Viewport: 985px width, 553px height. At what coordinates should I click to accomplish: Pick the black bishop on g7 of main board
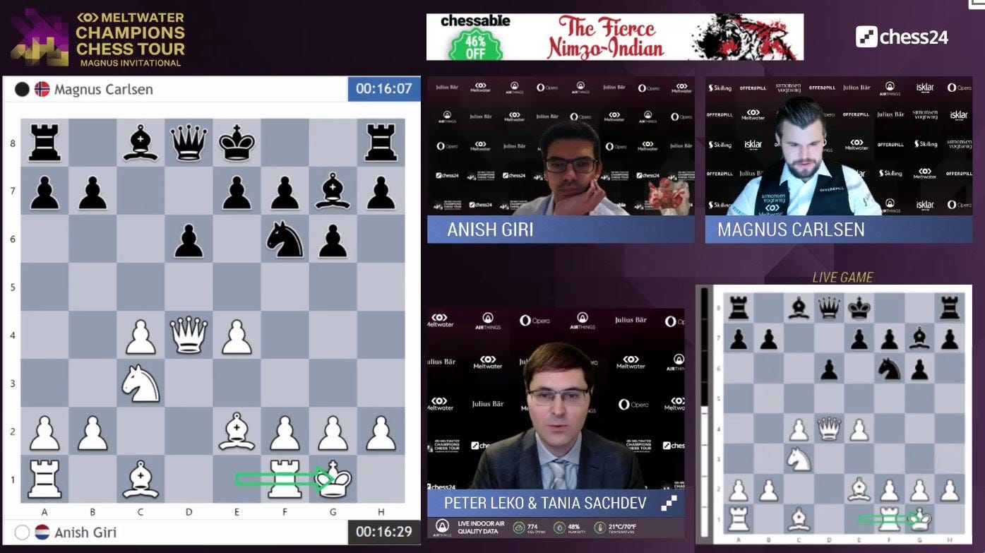[x=333, y=191]
